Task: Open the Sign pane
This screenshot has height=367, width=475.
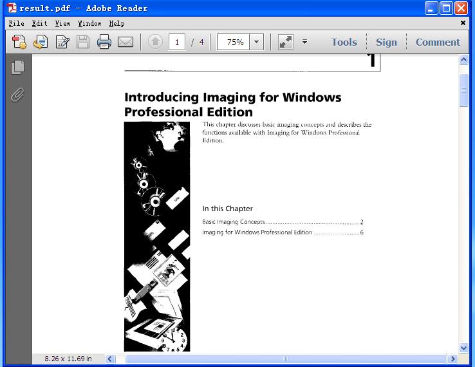Action: coord(386,42)
